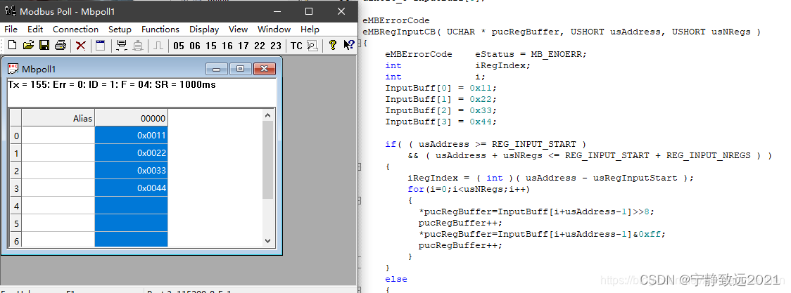Minimize the Mbpoll1 child window
The image size is (791, 293).
217,69
